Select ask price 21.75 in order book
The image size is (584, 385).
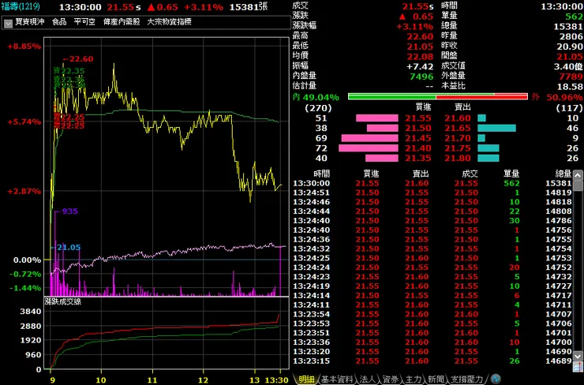click(458, 148)
